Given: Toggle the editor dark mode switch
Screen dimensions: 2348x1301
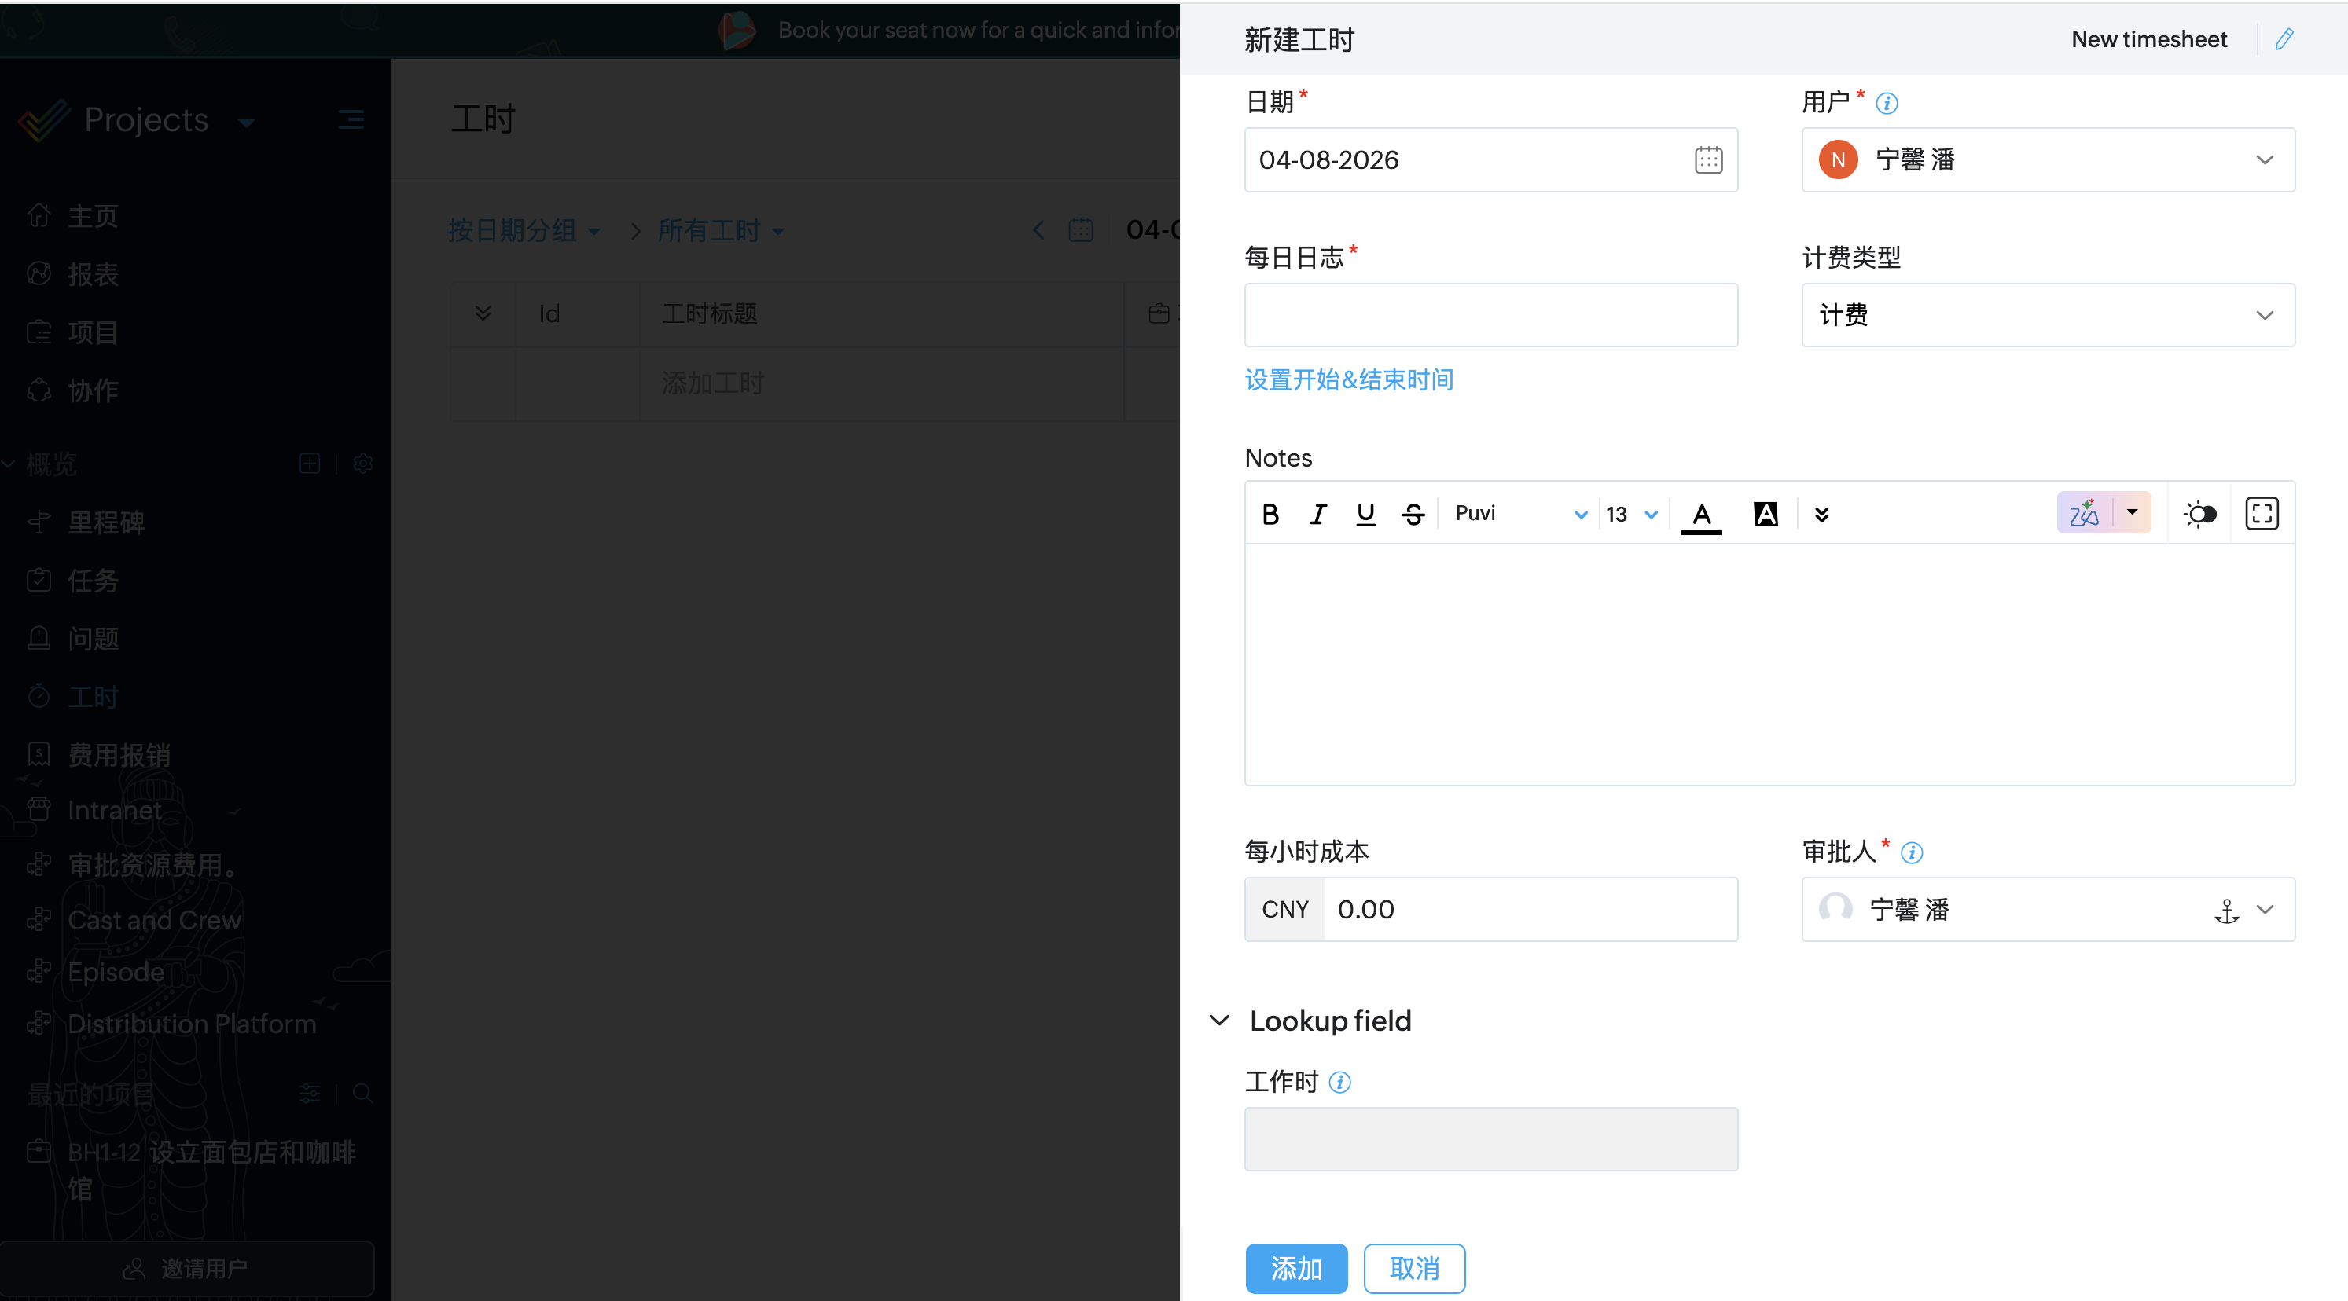Looking at the screenshot, I should (2199, 514).
